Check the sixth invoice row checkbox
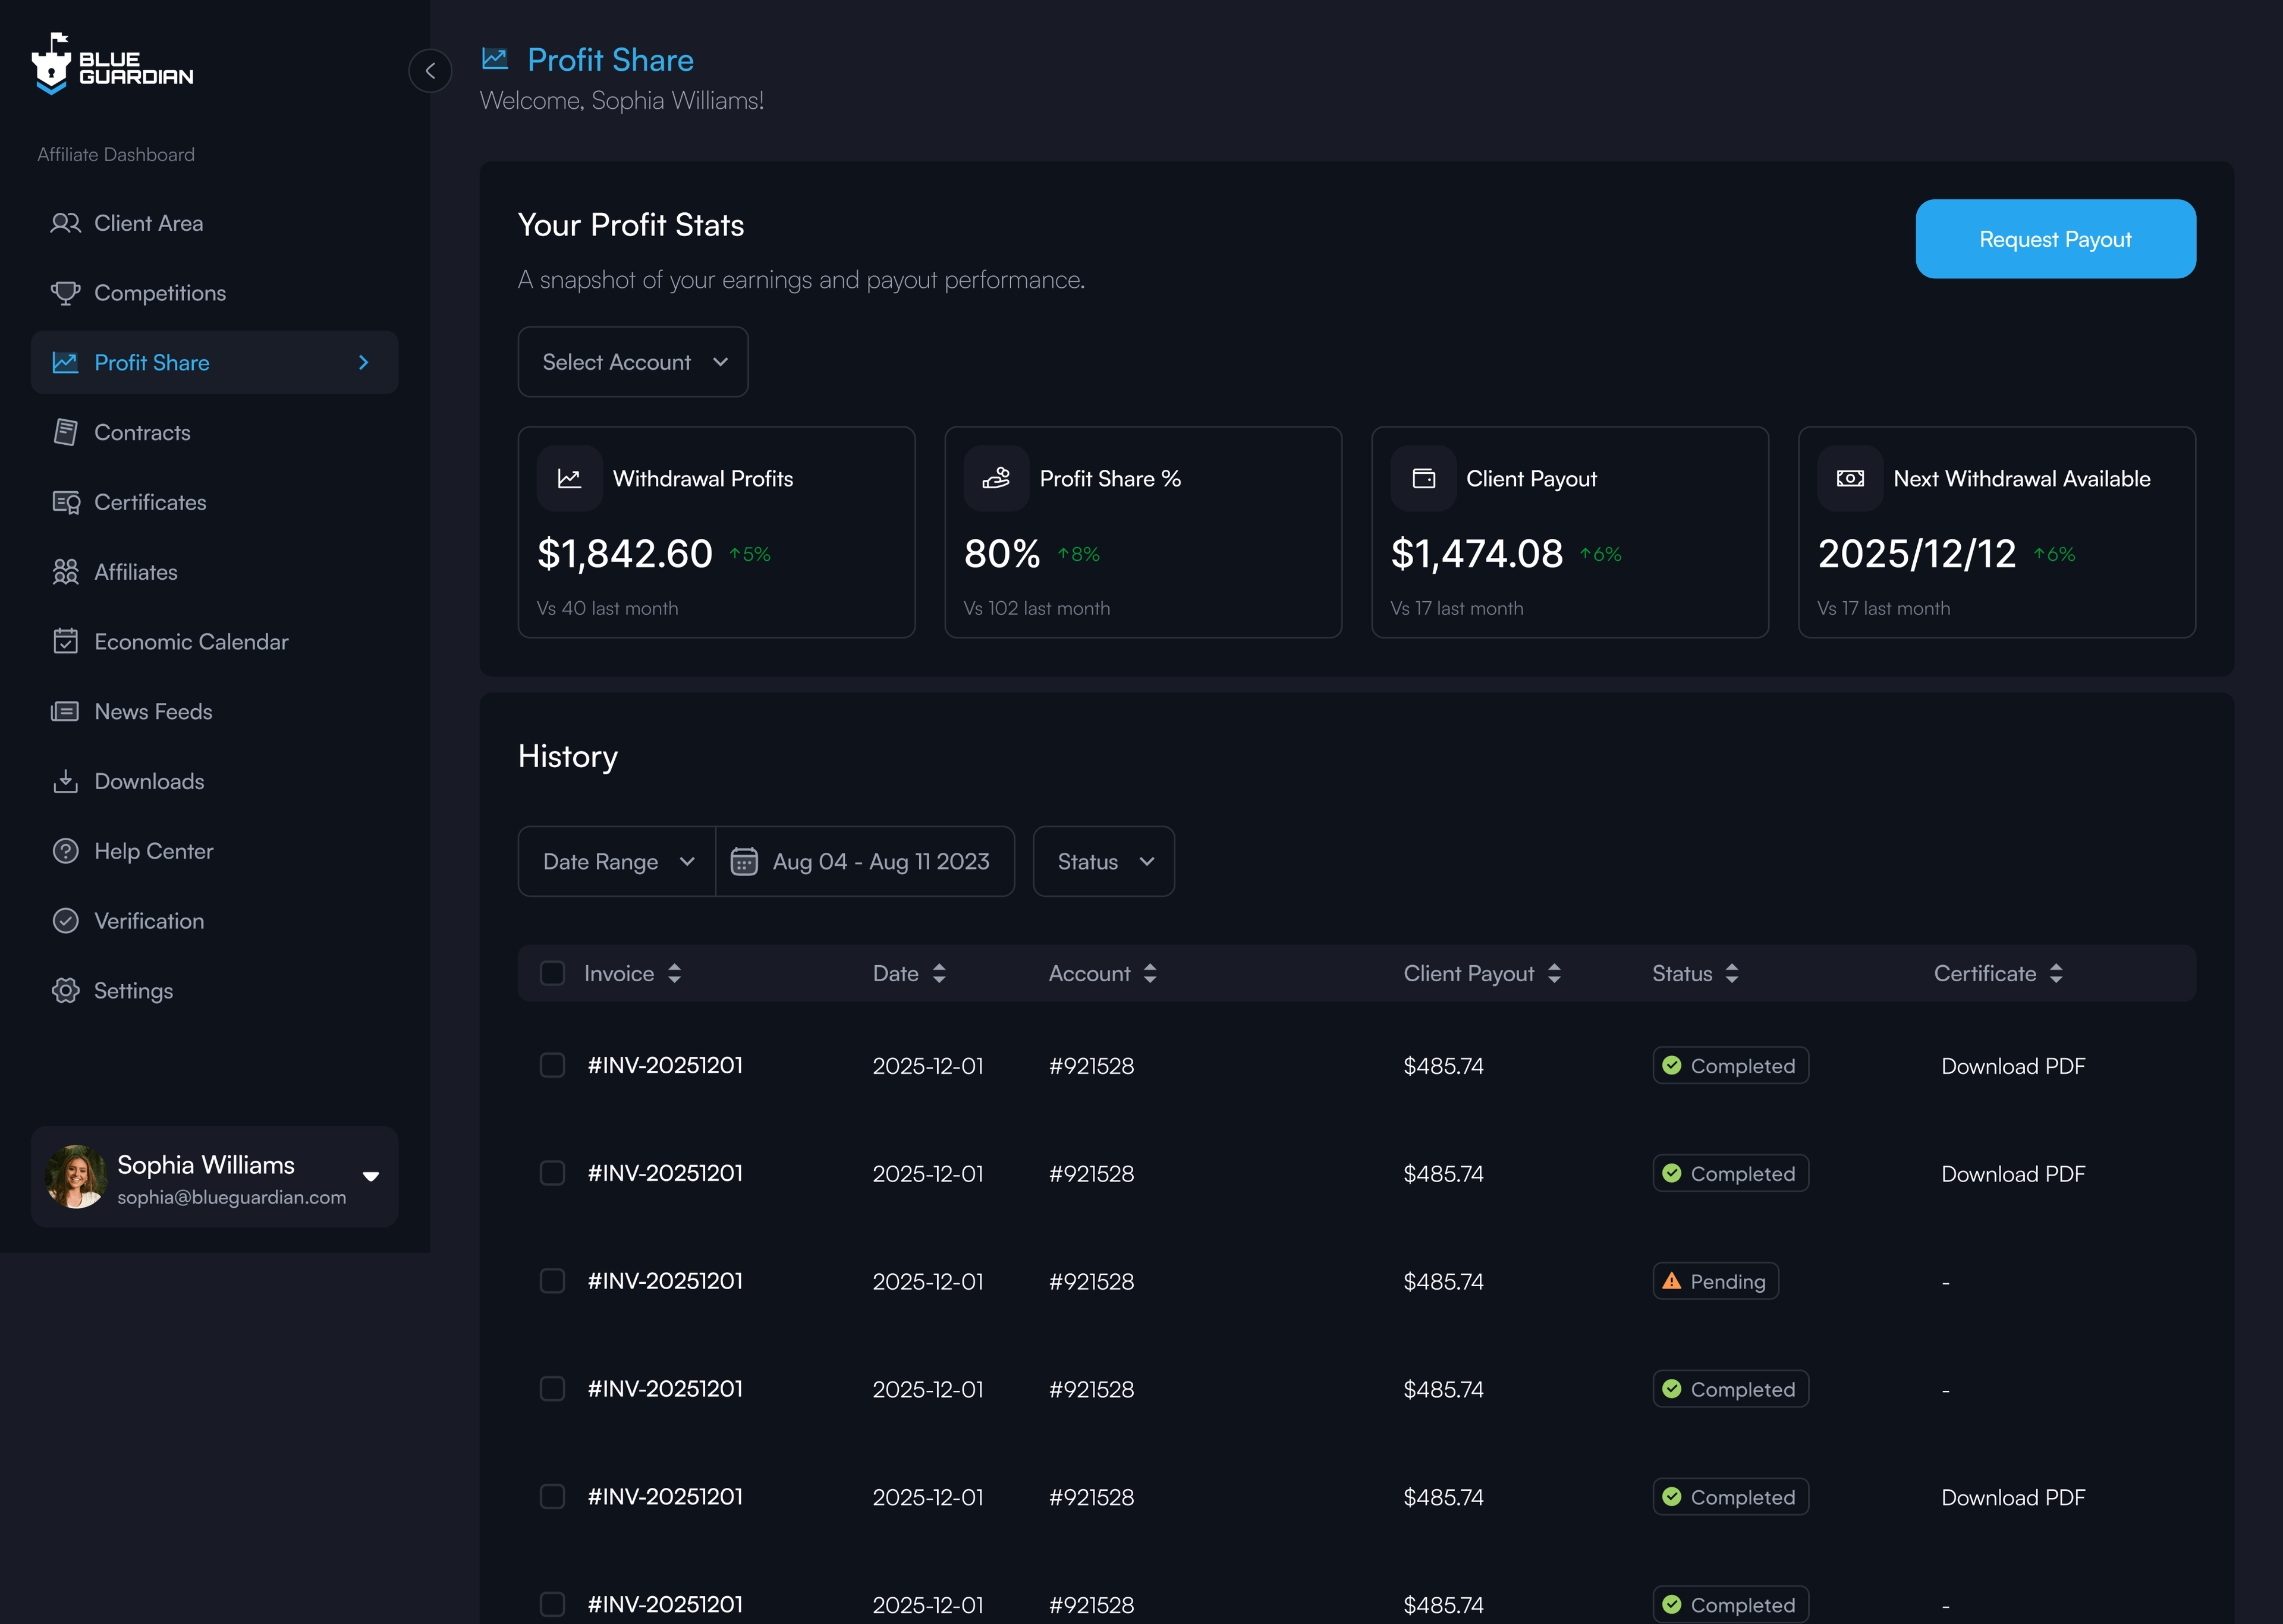The image size is (2283, 1624). pos(553,1604)
